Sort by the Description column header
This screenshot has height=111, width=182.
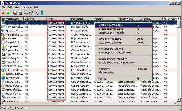[81, 19]
